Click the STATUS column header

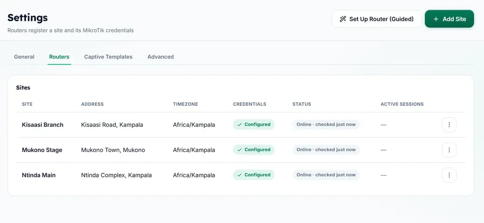(x=302, y=104)
